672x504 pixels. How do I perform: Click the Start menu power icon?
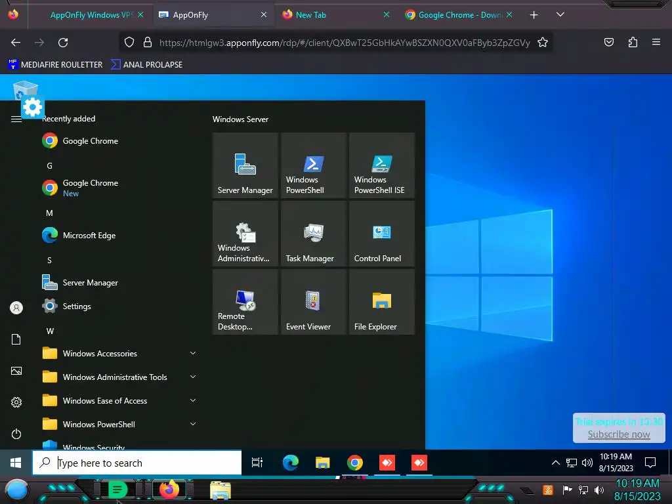pos(16,434)
